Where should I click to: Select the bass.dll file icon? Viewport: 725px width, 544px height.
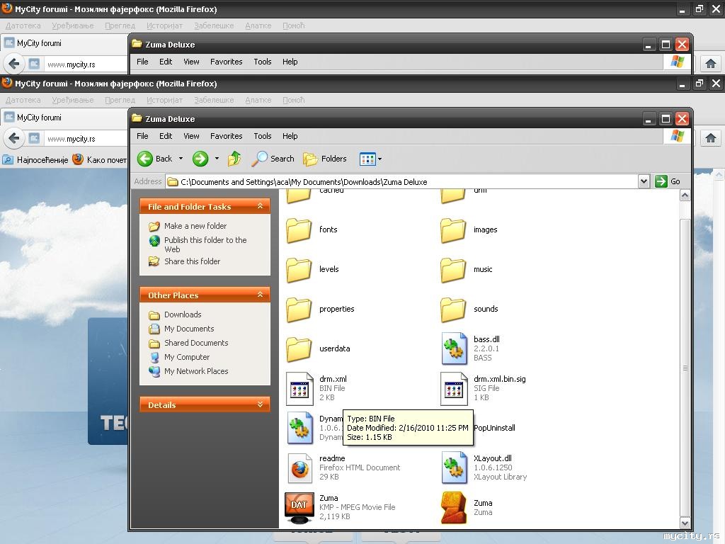[x=454, y=348]
